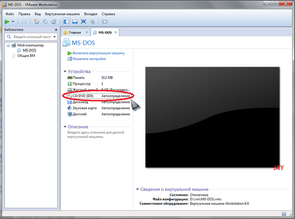Open the power options dropdown arrow
The width and height of the screenshot is (295, 219).
click(x=13, y=22)
